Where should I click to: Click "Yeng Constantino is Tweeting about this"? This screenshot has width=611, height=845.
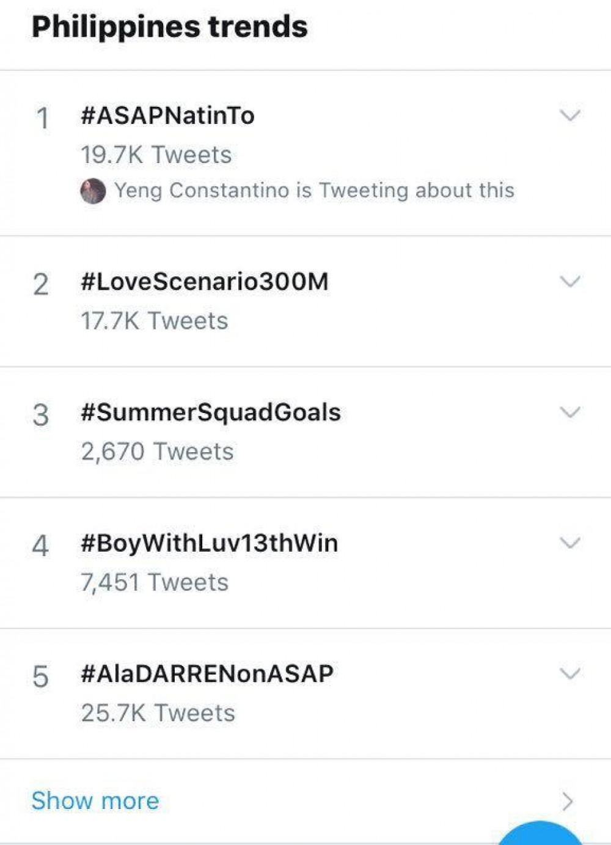point(314,191)
